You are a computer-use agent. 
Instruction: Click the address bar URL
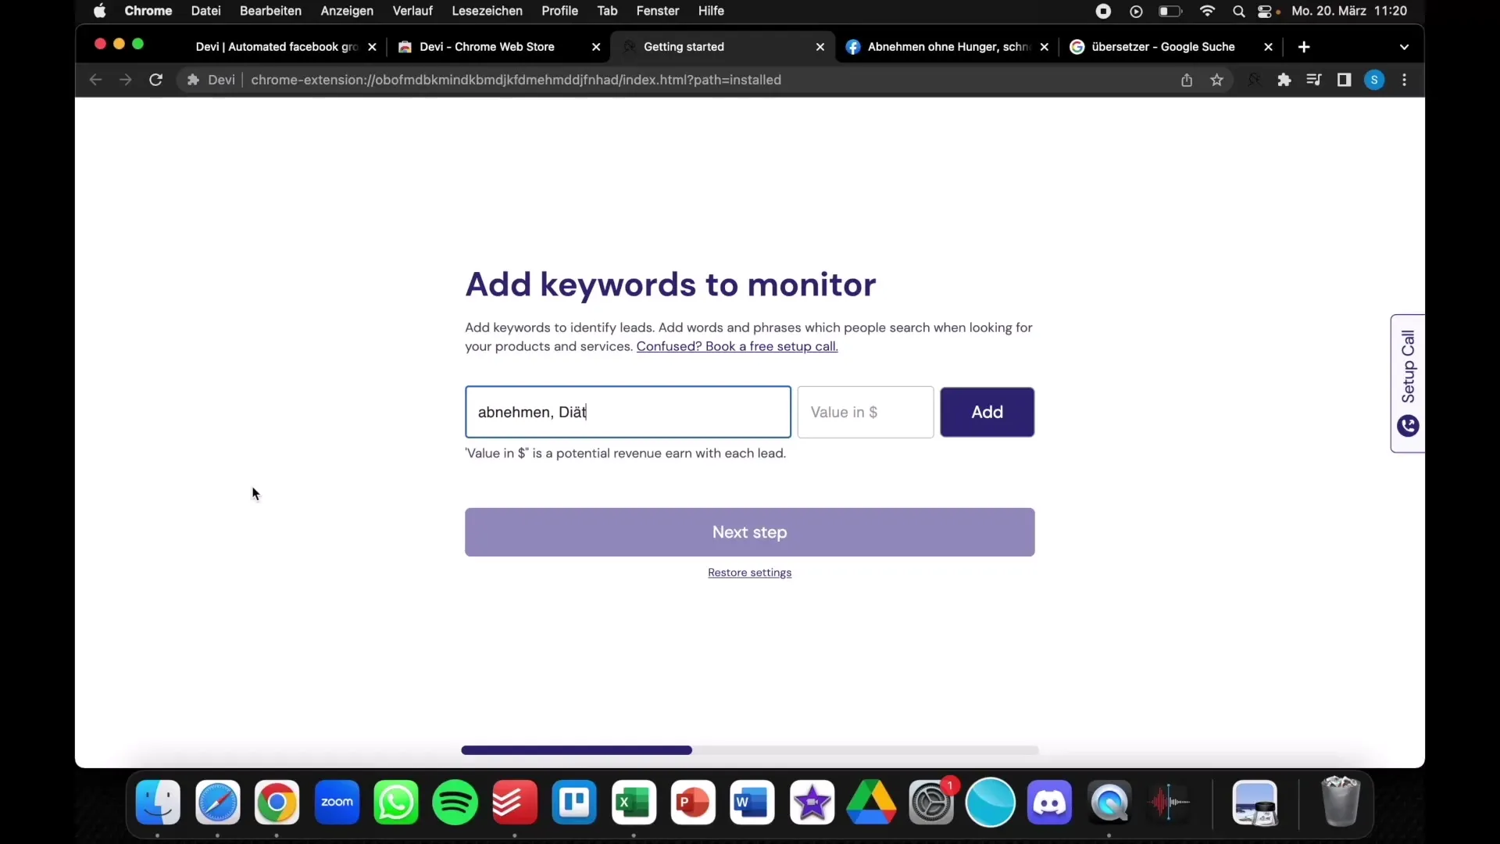(x=516, y=80)
